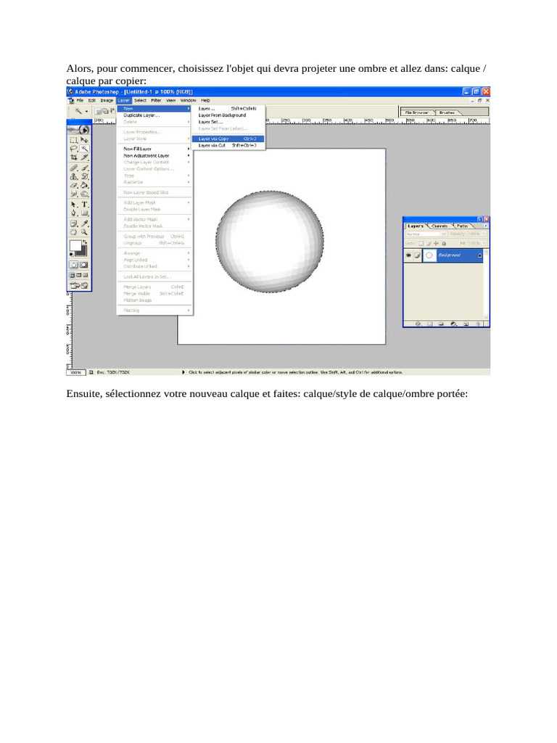Select the Notes tool
Viewport: 557px width, 743px height.
point(73,223)
